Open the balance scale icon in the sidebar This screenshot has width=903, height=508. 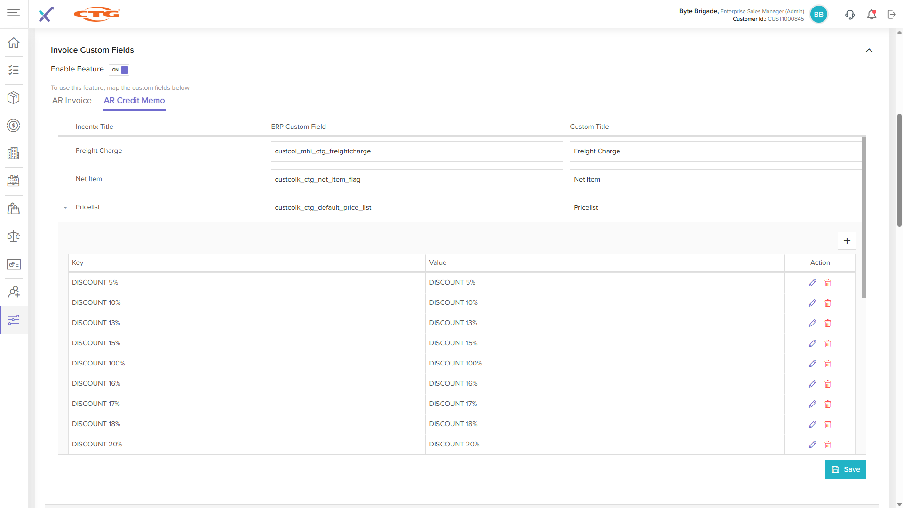pyautogui.click(x=14, y=237)
